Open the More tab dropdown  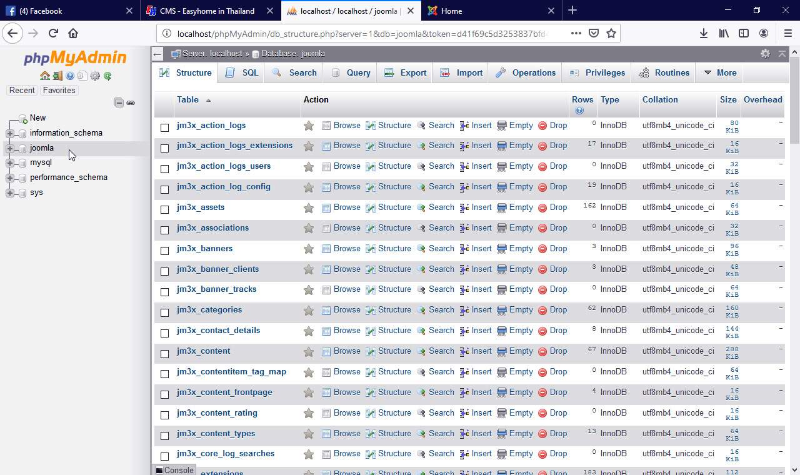pyautogui.click(x=719, y=72)
